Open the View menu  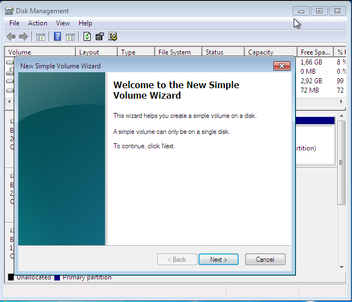[x=63, y=23]
